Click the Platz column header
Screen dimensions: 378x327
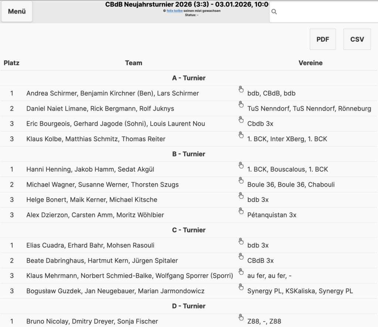coord(11,63)
